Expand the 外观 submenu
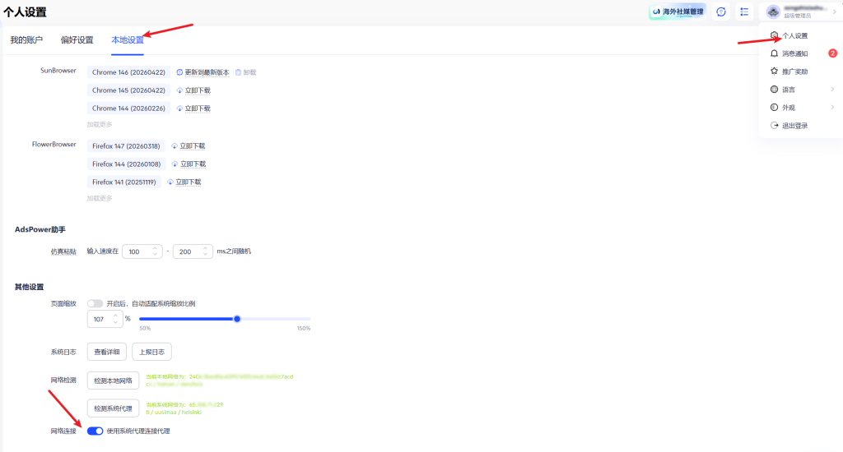Viewport: 843px width, 452px height. click(x=832, y=108)
